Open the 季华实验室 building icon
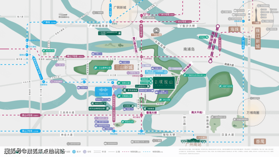Image resolution: width=279 pixels, height=157 pixels. [124, 90]
